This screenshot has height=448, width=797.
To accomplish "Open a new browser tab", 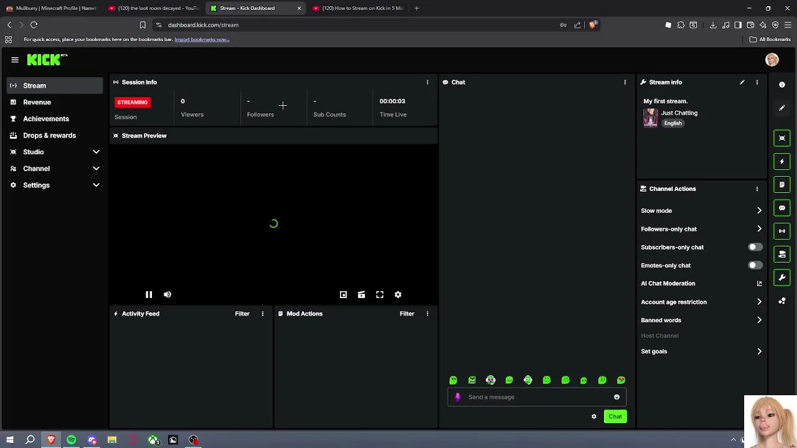I will point(417,8).
